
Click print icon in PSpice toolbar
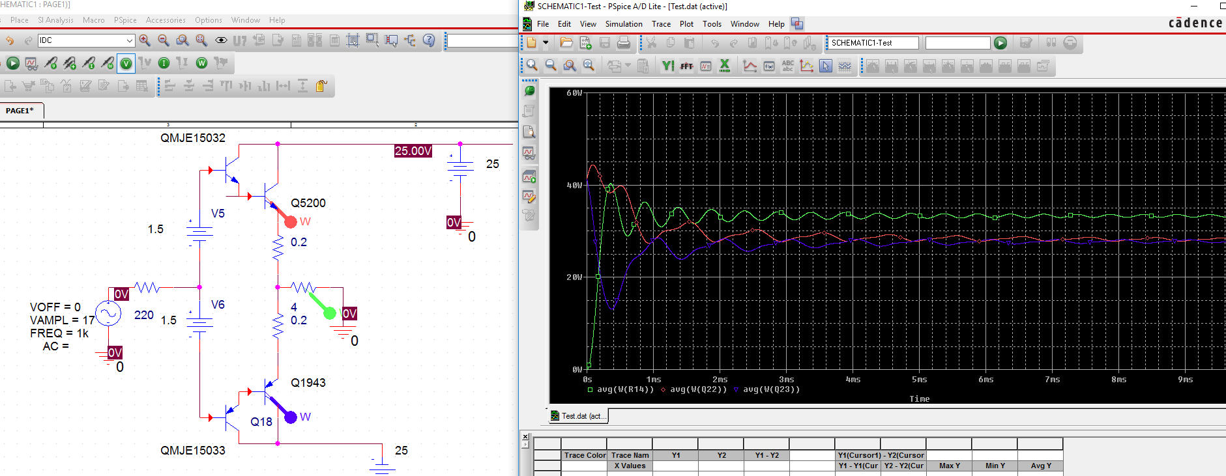pos(624,43)
